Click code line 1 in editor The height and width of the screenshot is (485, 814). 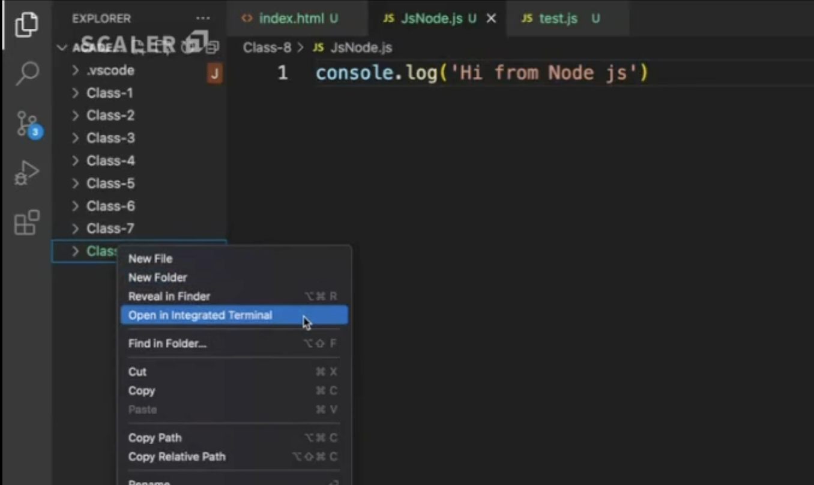click(481, 73)
